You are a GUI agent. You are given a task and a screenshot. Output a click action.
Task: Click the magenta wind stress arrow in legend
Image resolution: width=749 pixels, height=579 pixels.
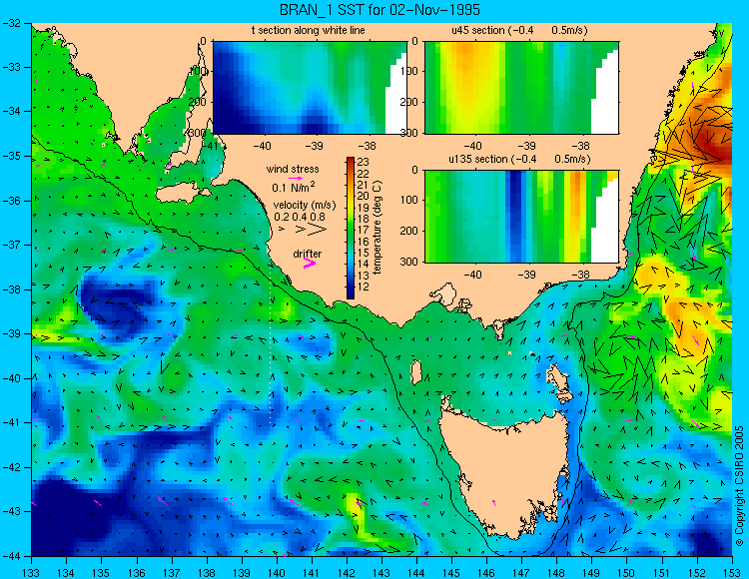(x=295, y=178)
